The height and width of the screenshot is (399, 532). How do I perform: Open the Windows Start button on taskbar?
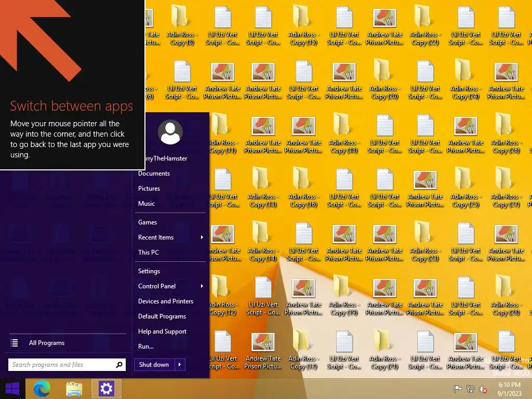point(12,389)
